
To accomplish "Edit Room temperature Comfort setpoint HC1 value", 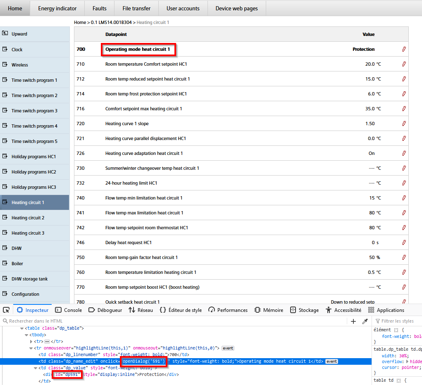I will point(404,64).
